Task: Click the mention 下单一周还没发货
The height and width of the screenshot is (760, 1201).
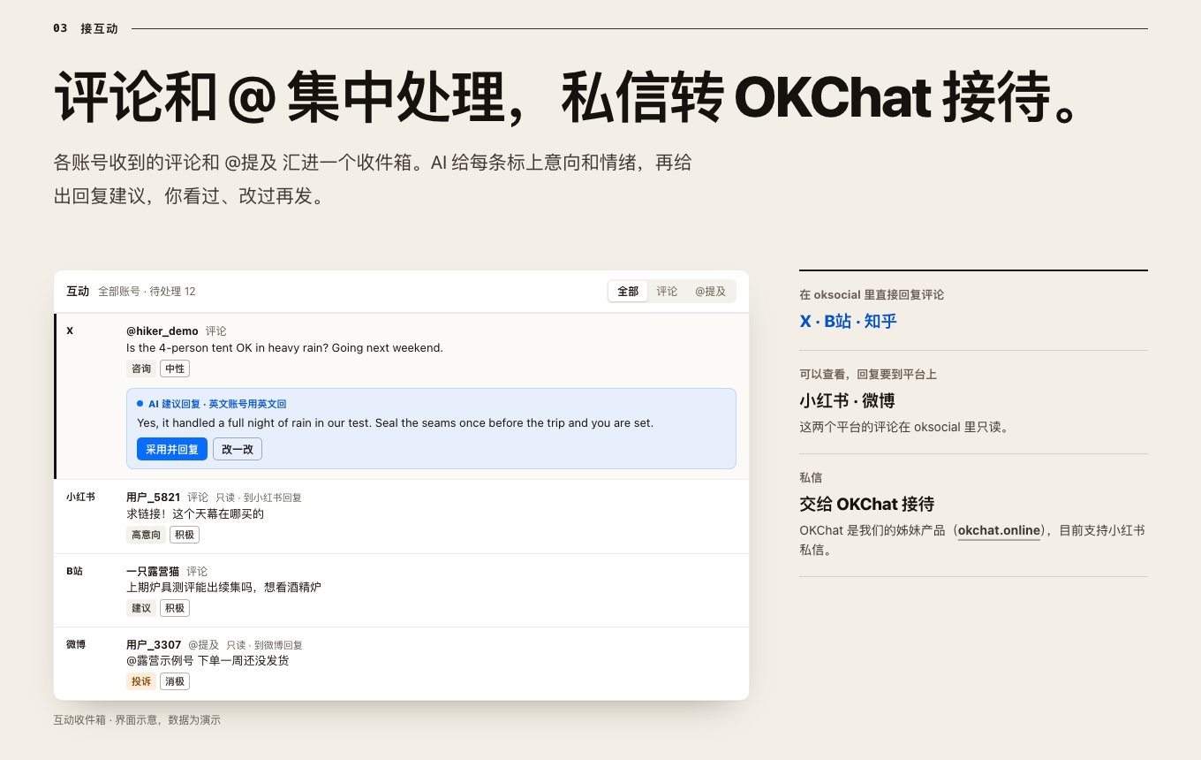Action: pos(208,660)
